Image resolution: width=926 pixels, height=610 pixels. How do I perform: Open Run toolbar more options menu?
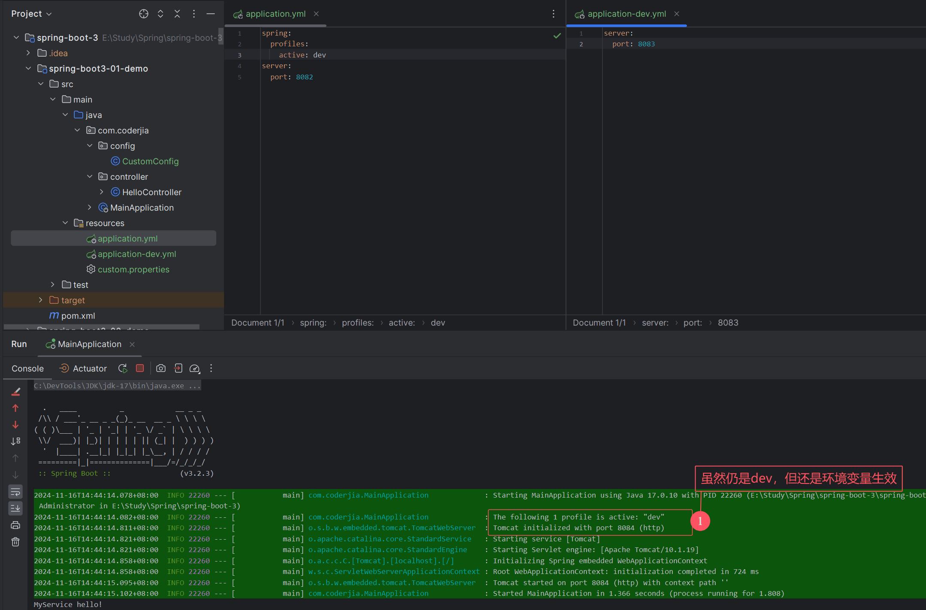tap(211, 368)
